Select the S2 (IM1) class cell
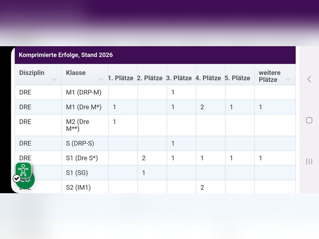The image size is (319, 239). point(78,187)
